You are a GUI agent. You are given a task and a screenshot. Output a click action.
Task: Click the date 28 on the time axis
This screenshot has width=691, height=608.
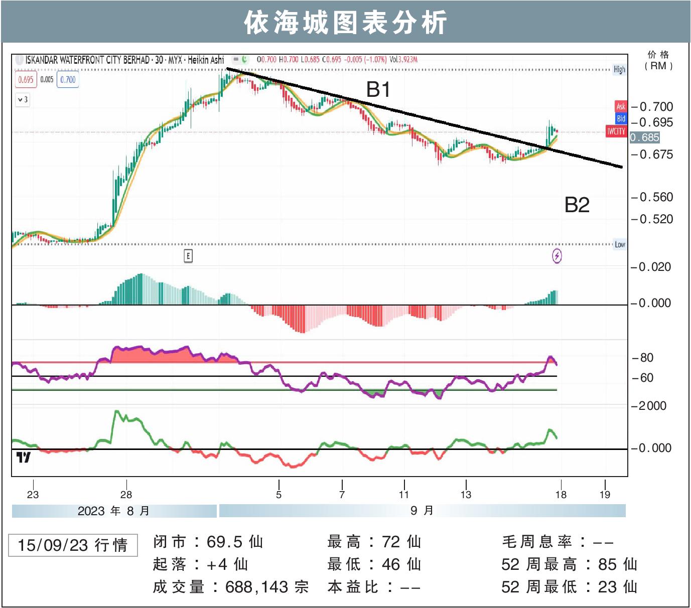[x=126, y=495]
